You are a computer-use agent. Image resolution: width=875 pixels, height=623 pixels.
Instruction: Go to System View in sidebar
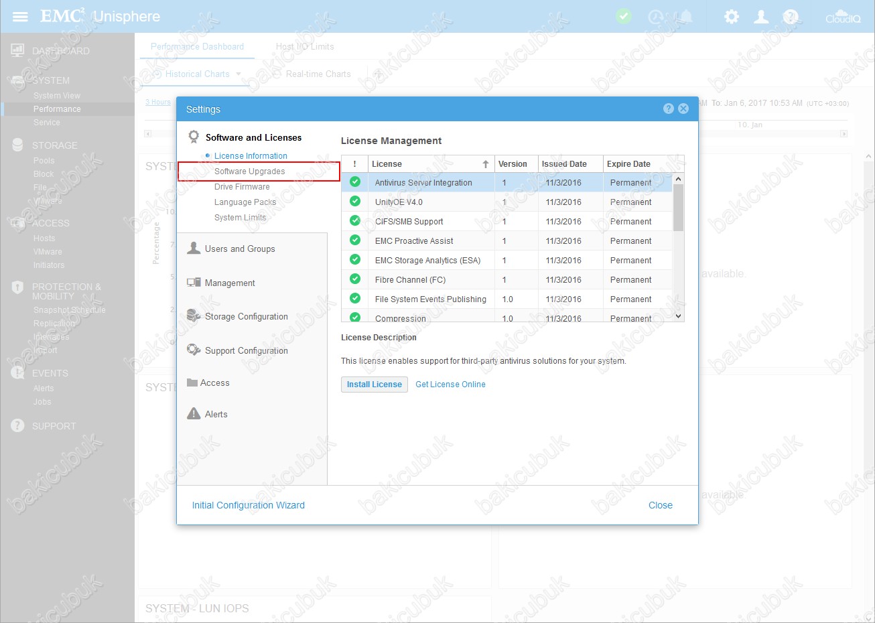click(57, 96)
